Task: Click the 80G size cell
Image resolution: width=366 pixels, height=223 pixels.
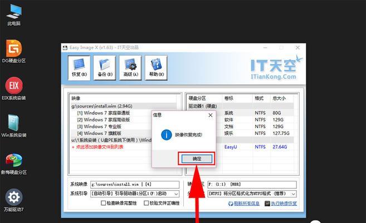Action: point(277,113)
